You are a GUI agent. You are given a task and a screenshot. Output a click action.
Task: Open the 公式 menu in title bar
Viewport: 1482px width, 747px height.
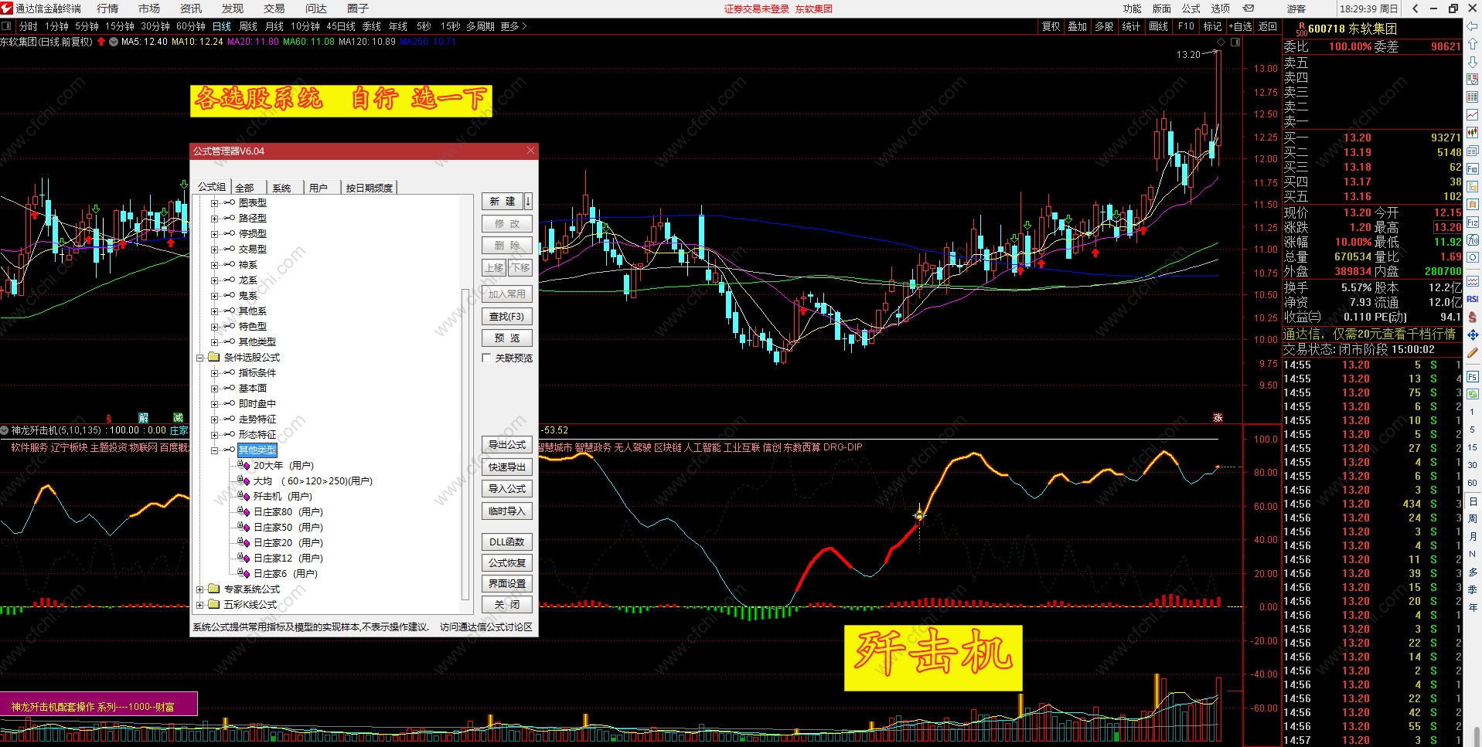(1191, 8)
